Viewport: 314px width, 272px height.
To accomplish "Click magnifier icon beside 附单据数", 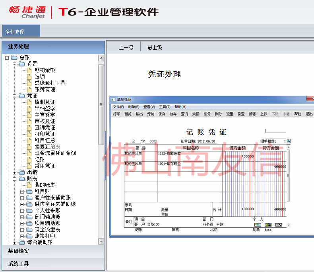I will (289, 141).
